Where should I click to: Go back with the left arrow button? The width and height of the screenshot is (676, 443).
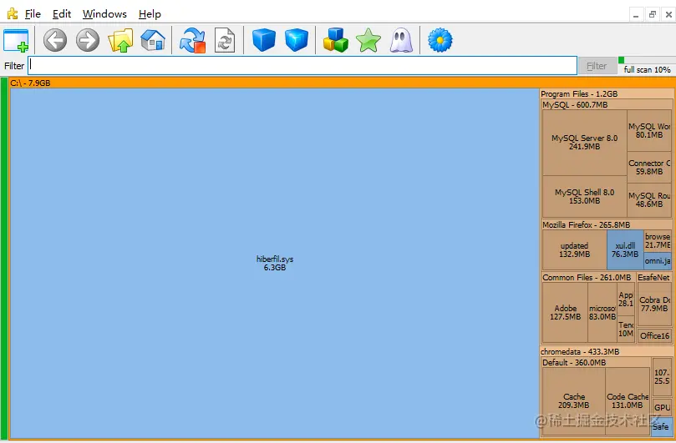pos(55,40)
